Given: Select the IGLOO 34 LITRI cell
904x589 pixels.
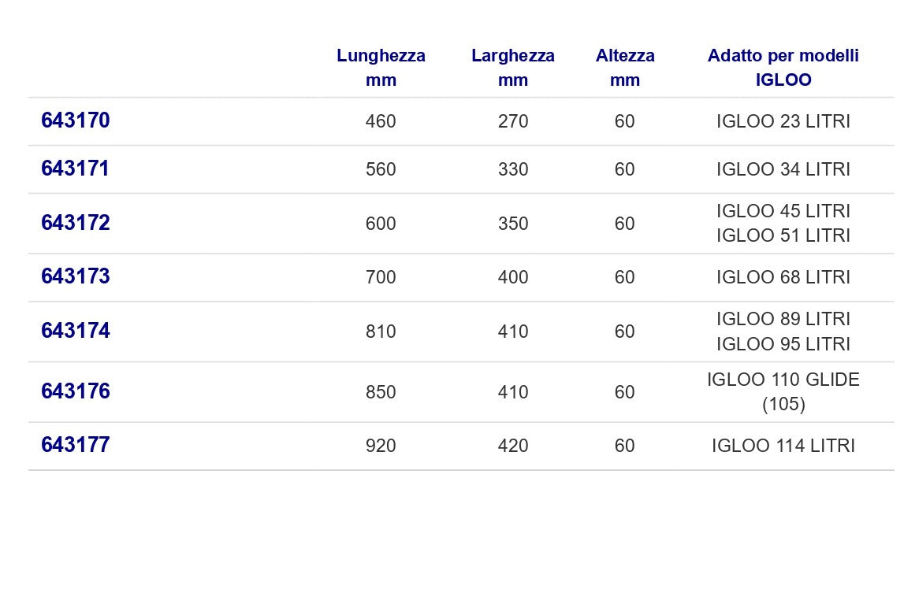Looking at the screenshot, I should (x=783, y=169).
